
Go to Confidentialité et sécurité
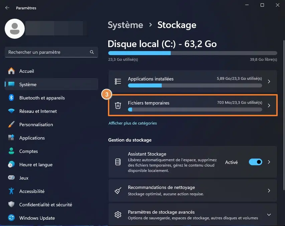(x=45, y=205)
